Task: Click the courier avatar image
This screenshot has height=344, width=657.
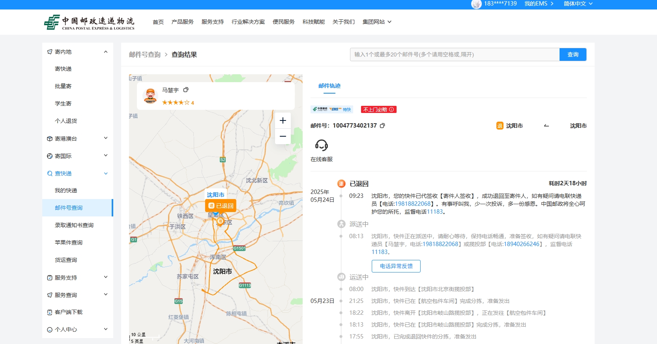Action: point(150,96)
